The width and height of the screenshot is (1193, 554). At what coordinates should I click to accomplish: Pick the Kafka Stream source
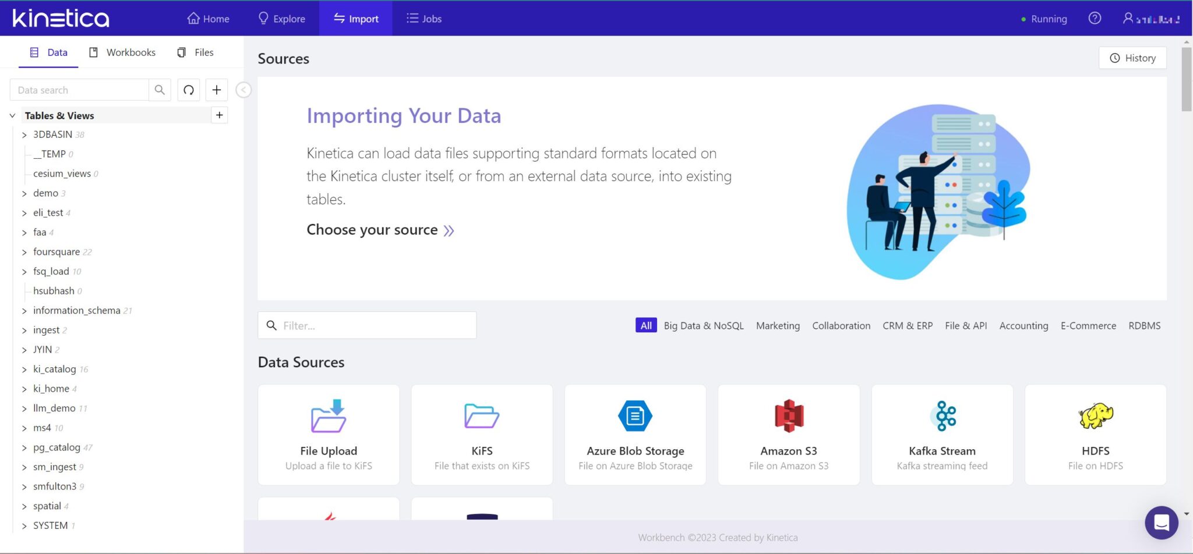pos(941,434)
